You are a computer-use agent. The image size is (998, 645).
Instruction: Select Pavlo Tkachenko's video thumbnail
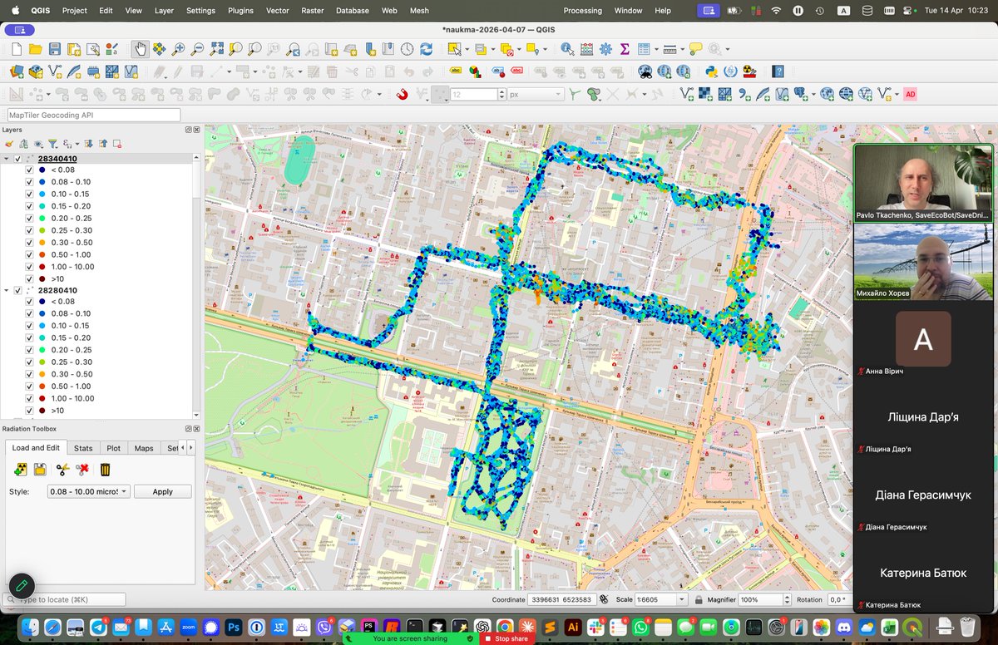923,182
